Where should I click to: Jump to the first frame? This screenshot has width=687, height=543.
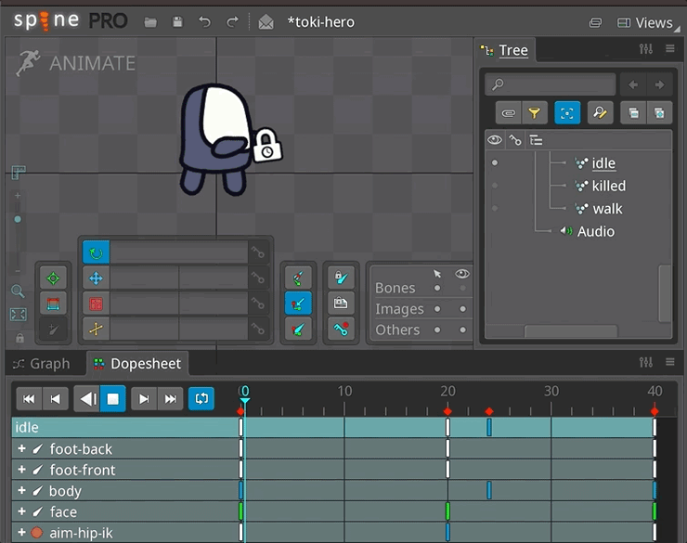pos(29,399)
